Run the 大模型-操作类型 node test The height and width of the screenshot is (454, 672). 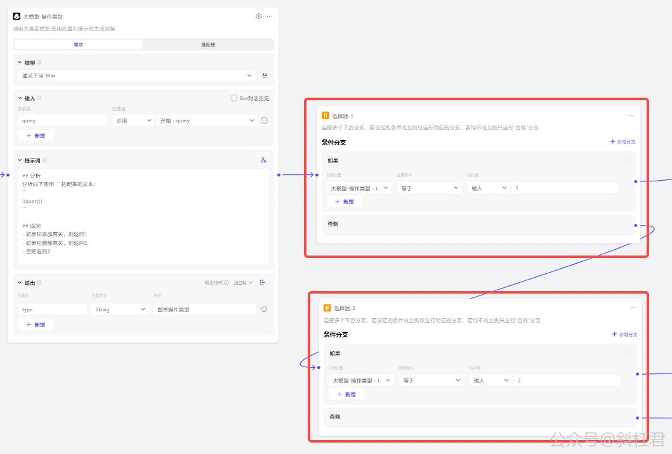[258, 16]
